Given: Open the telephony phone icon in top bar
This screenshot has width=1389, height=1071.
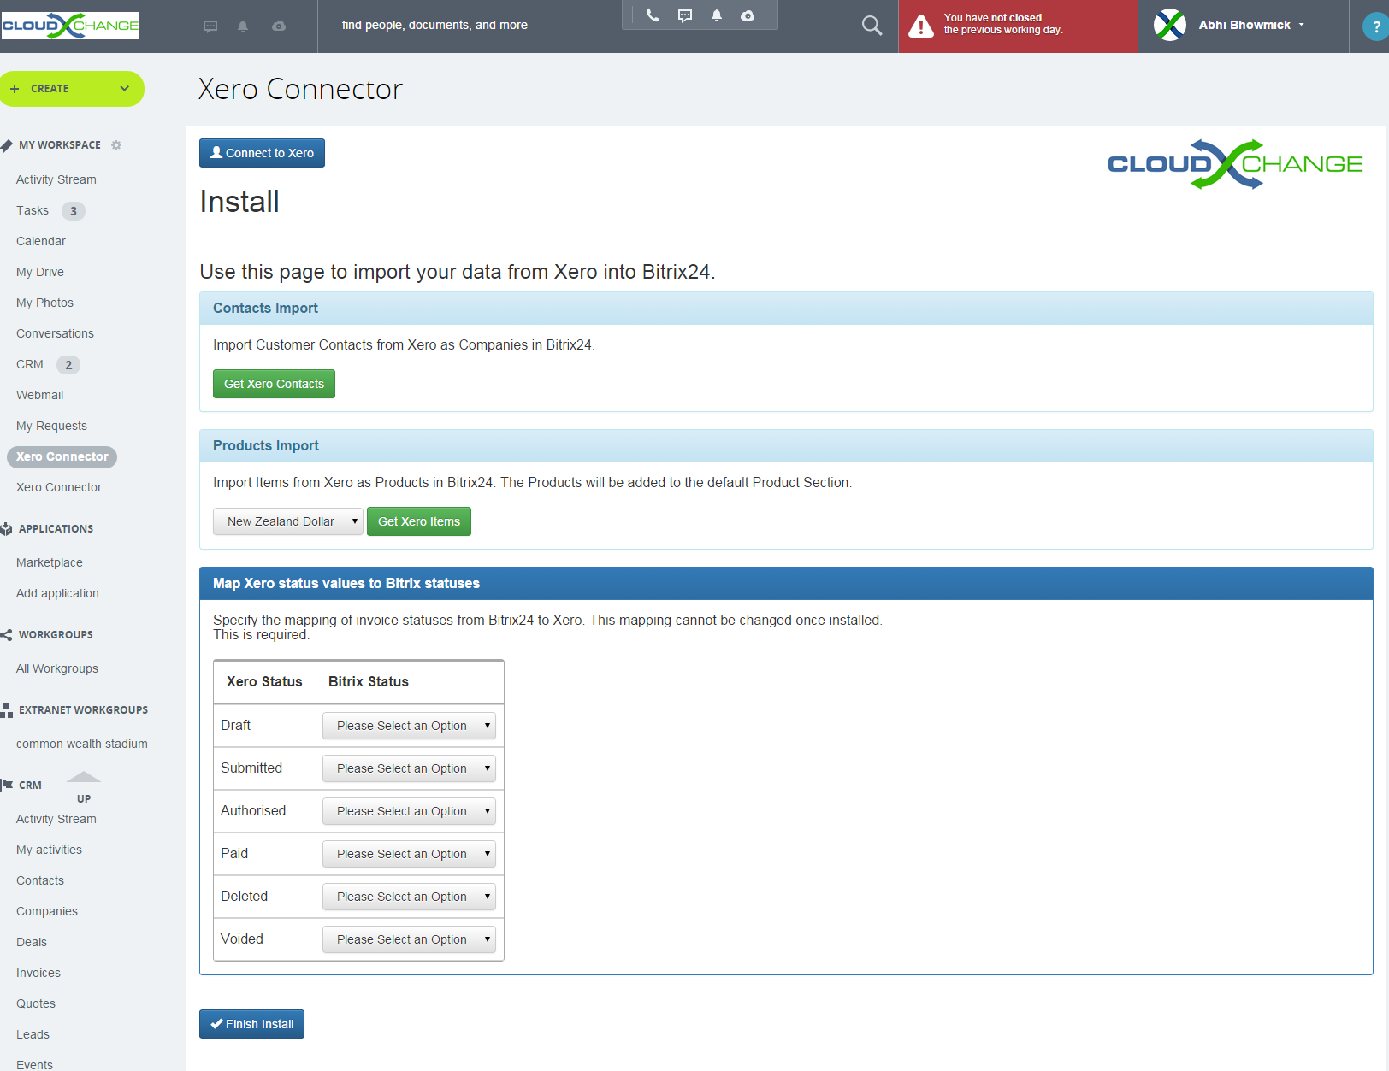Looking at the screenshot, I should (653, 15).
